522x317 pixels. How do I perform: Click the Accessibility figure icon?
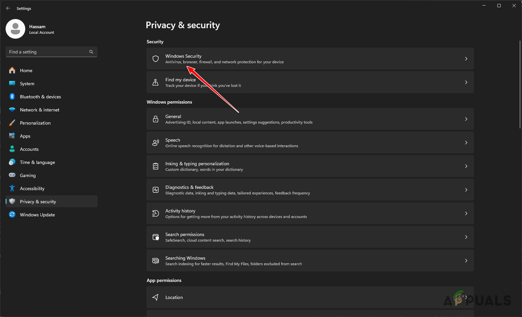12,188
